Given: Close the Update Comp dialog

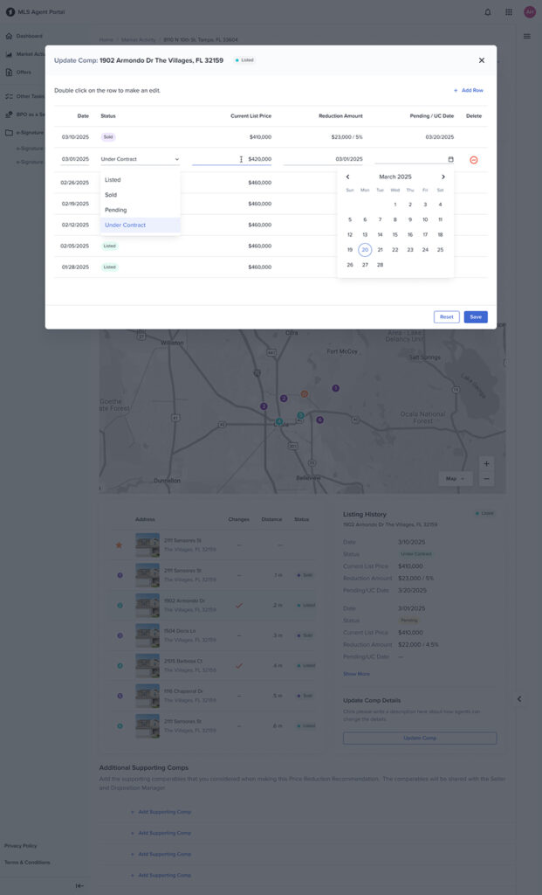Looking at the screenshot, I should click(482, 60).
